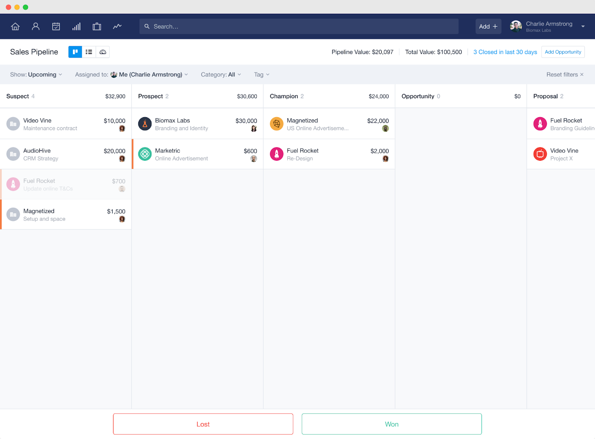Open Biomax Labs Branding and Identity card
The width and height of the screenshot is (595, 439).
tap(197, 124)
